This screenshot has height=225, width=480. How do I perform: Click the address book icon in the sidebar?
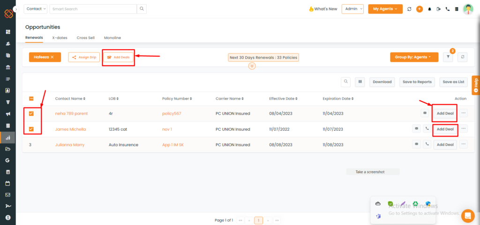[x=8, y=90]
